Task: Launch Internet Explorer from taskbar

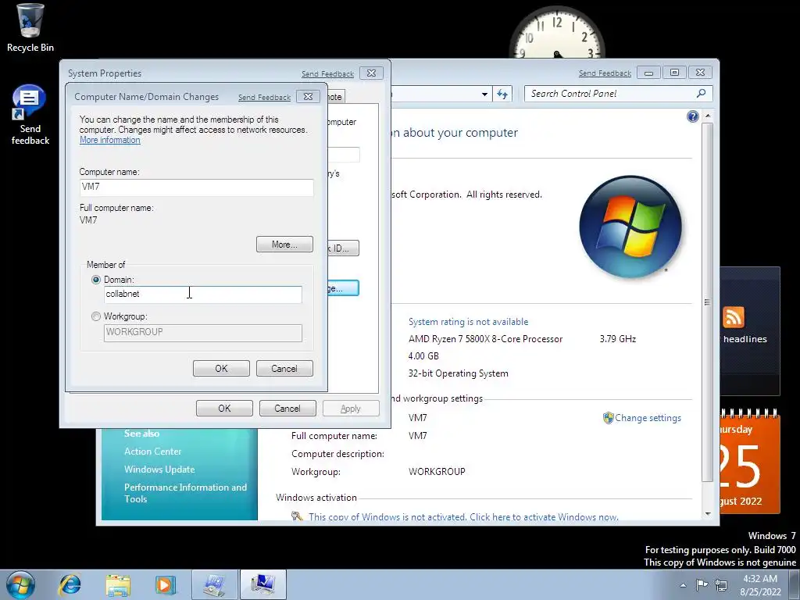Action: [x=70, y=584]
